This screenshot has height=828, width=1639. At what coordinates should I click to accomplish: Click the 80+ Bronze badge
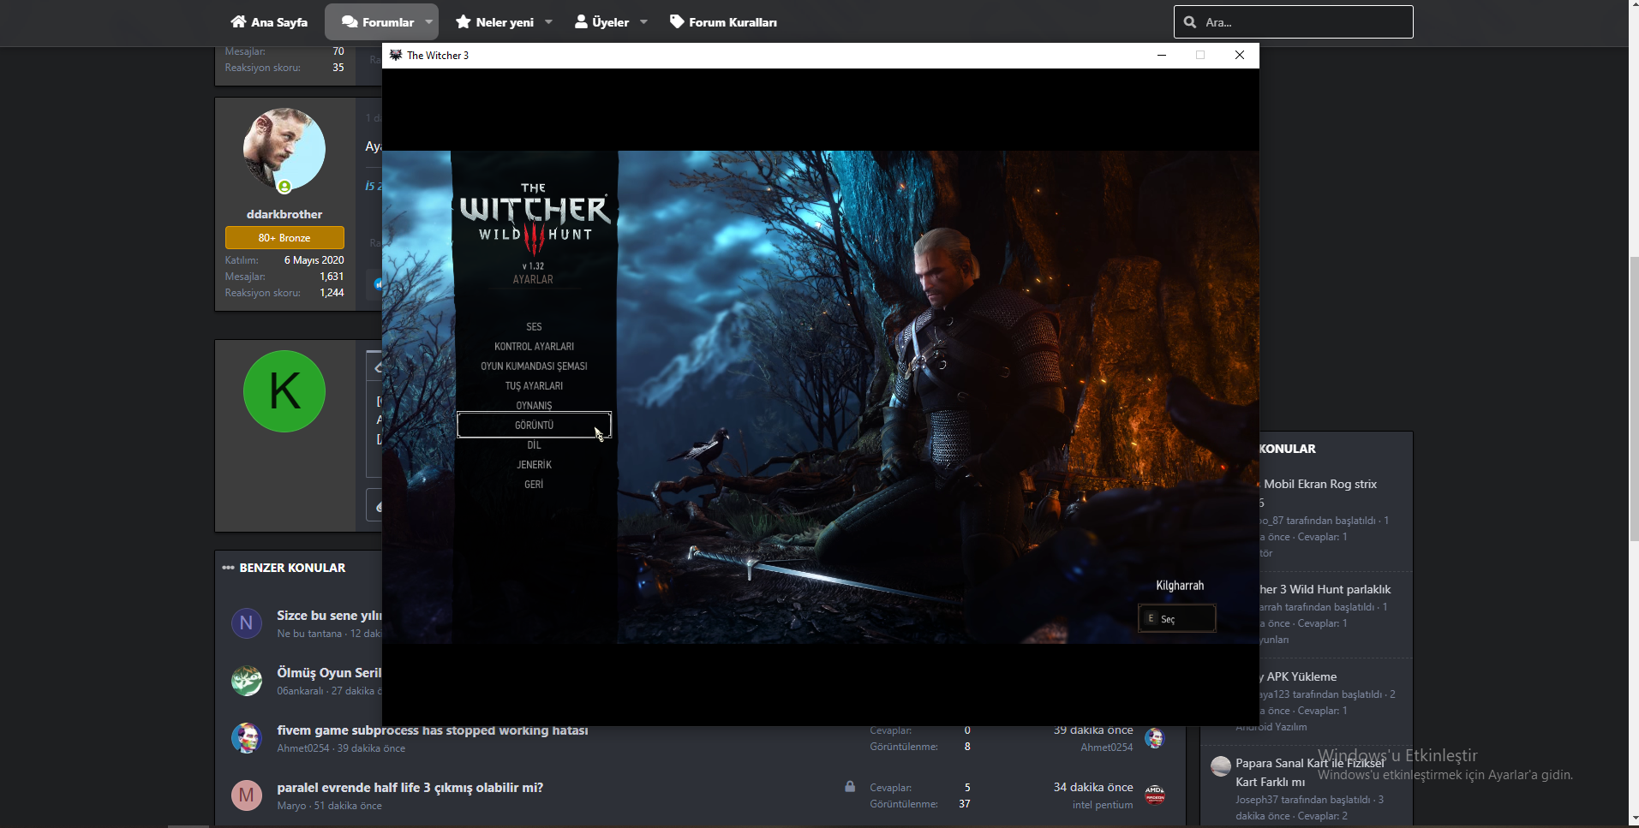pos(284,237)
